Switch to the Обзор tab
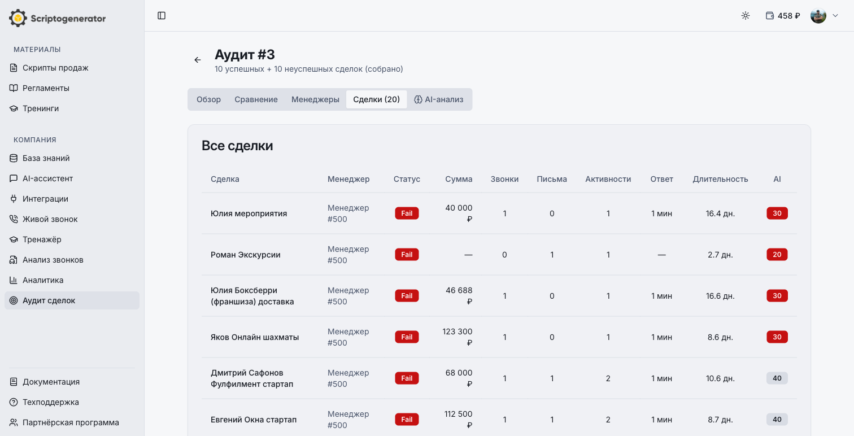Viewport: 854px width, 436px height. 208,99
